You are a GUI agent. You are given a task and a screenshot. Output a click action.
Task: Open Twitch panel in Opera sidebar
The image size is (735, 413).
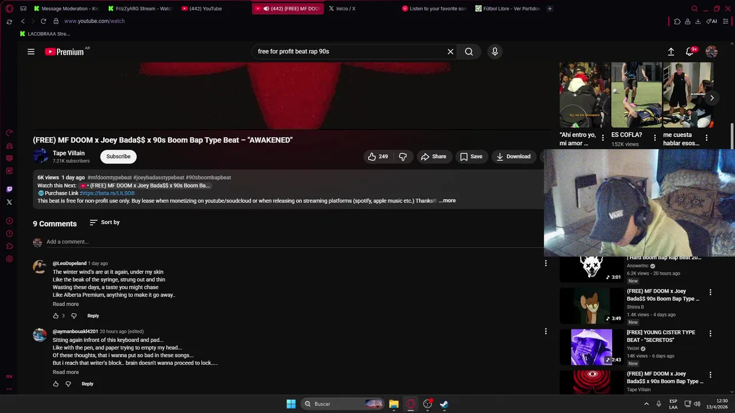click(9, 189)
